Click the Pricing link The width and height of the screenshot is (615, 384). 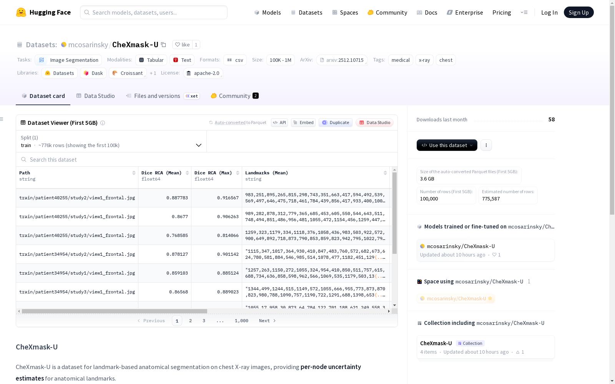[x=502, y=12]
